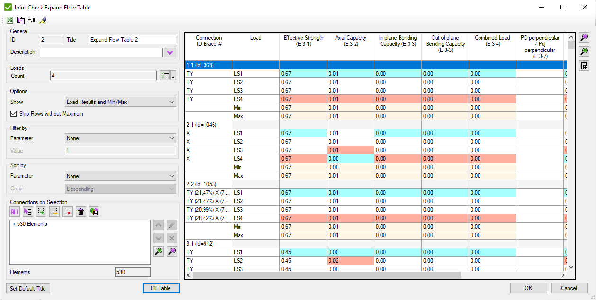Remove elements using the red x selection icon
Viewport: 596px width, 300px height.
click(67, 211)
